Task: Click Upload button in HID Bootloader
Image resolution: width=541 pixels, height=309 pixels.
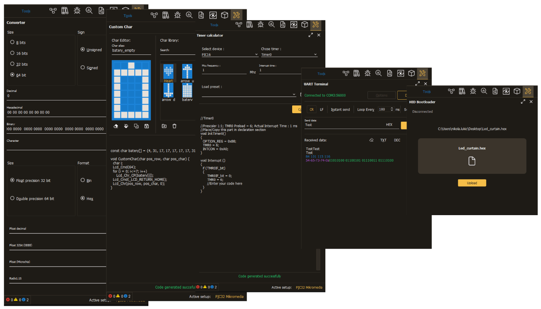Action: coord(472,183)
